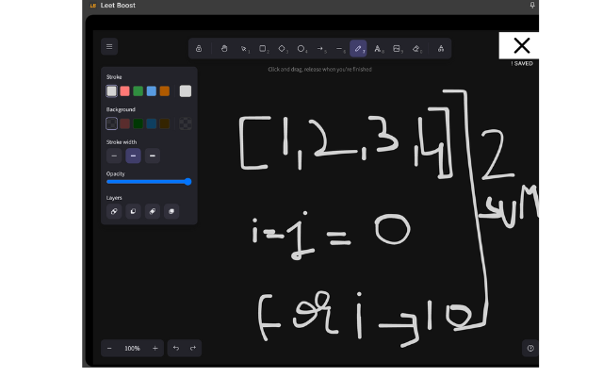
Task: Redo the last undone action
Action: pos(193,348)
